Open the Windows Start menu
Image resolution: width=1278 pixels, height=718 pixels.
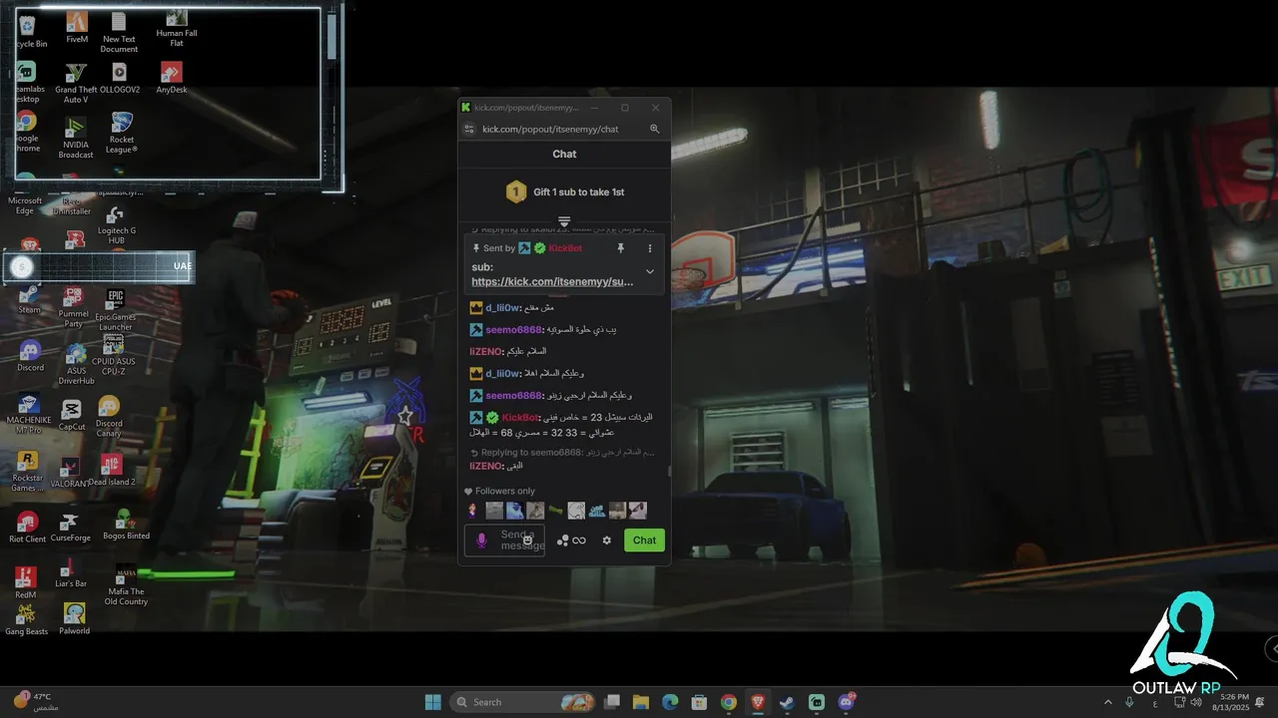click(x=432, y=702)
